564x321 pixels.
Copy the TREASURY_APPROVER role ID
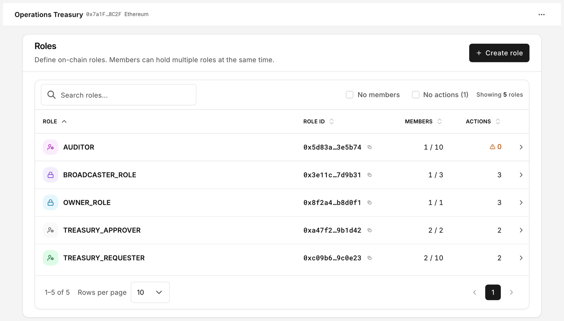coord(369,230)
